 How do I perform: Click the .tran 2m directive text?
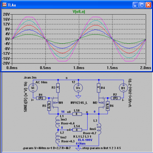pos(30,77)
